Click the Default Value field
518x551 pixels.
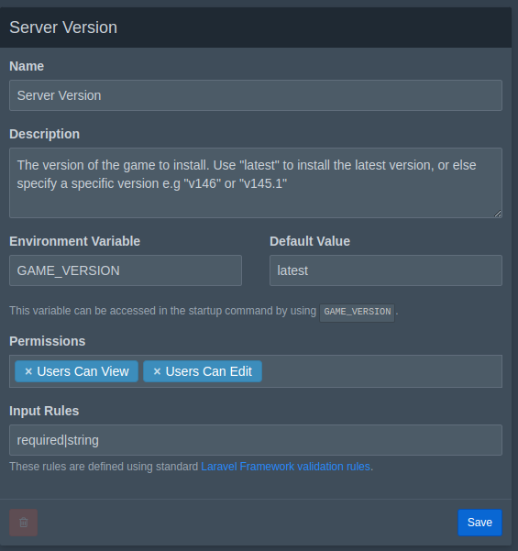[x=385, y=270]
